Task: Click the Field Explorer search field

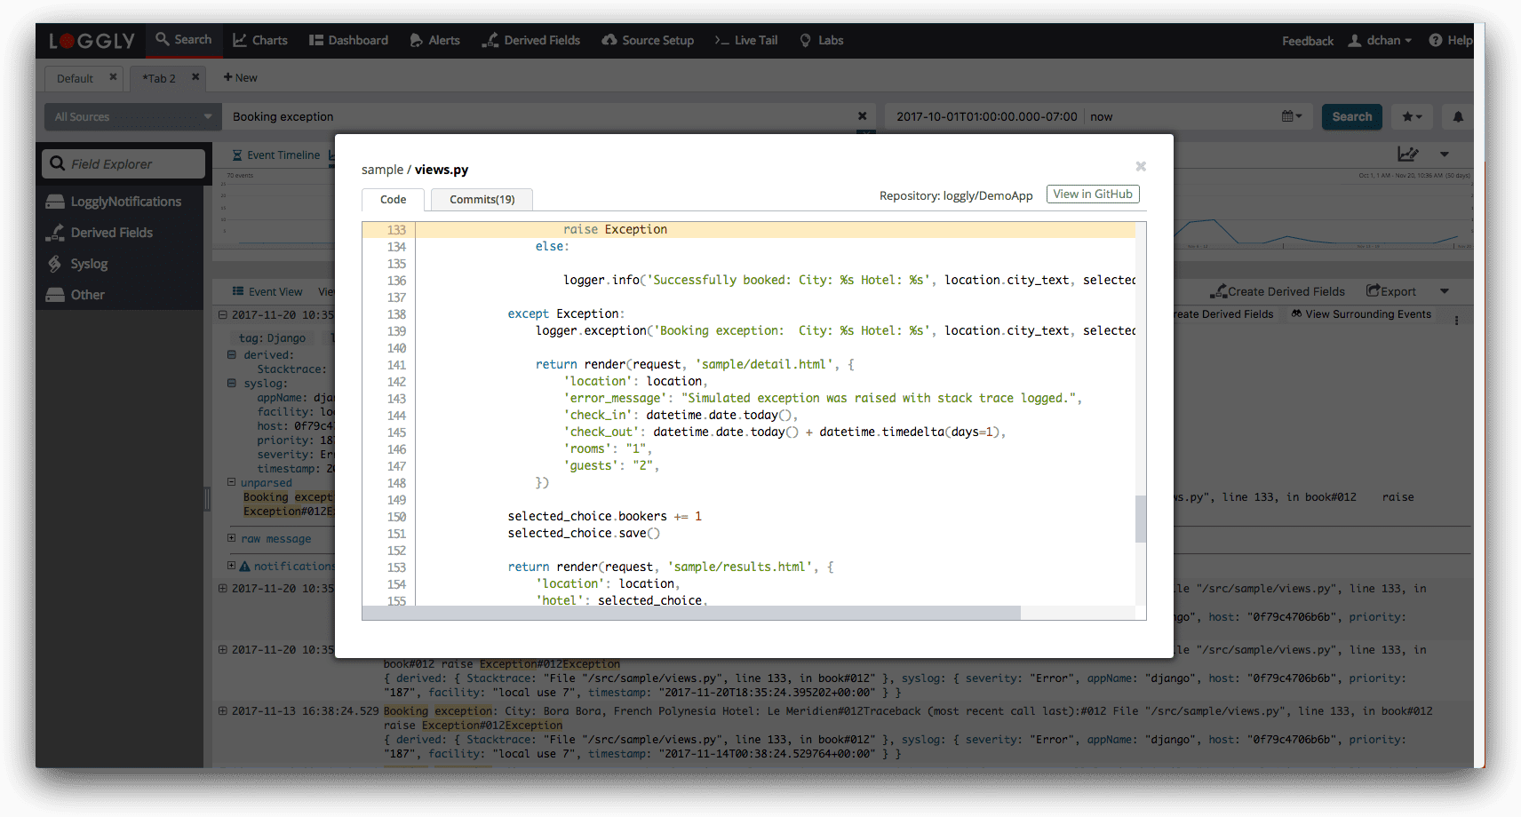Action: pos(124,164)
